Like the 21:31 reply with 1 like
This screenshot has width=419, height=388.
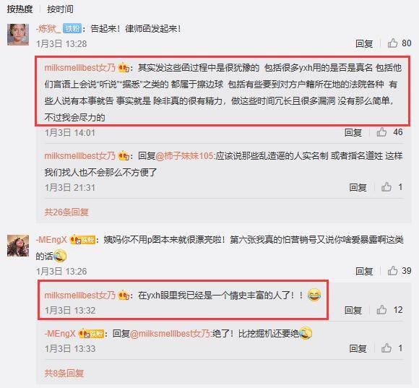[x=386, y=187]
